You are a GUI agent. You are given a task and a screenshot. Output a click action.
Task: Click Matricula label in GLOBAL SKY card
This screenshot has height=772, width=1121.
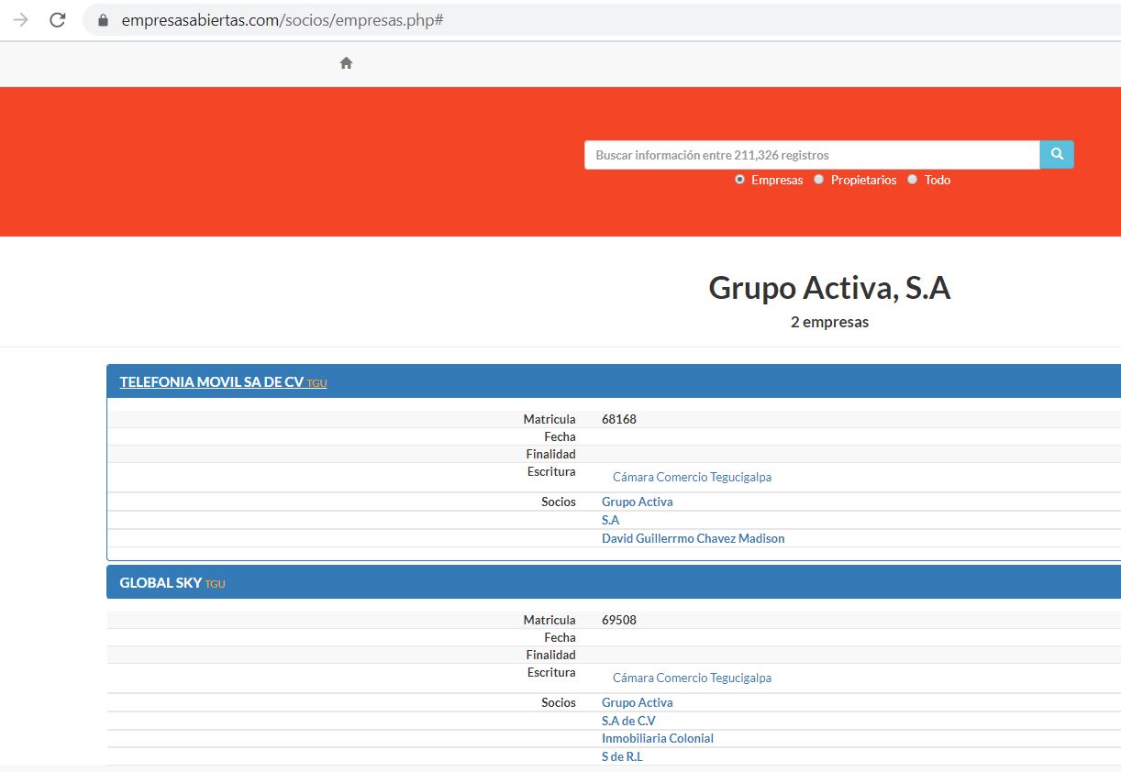549,620
